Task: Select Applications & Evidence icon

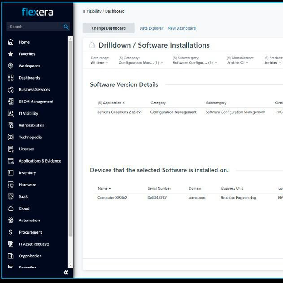Action: [10, 161]
